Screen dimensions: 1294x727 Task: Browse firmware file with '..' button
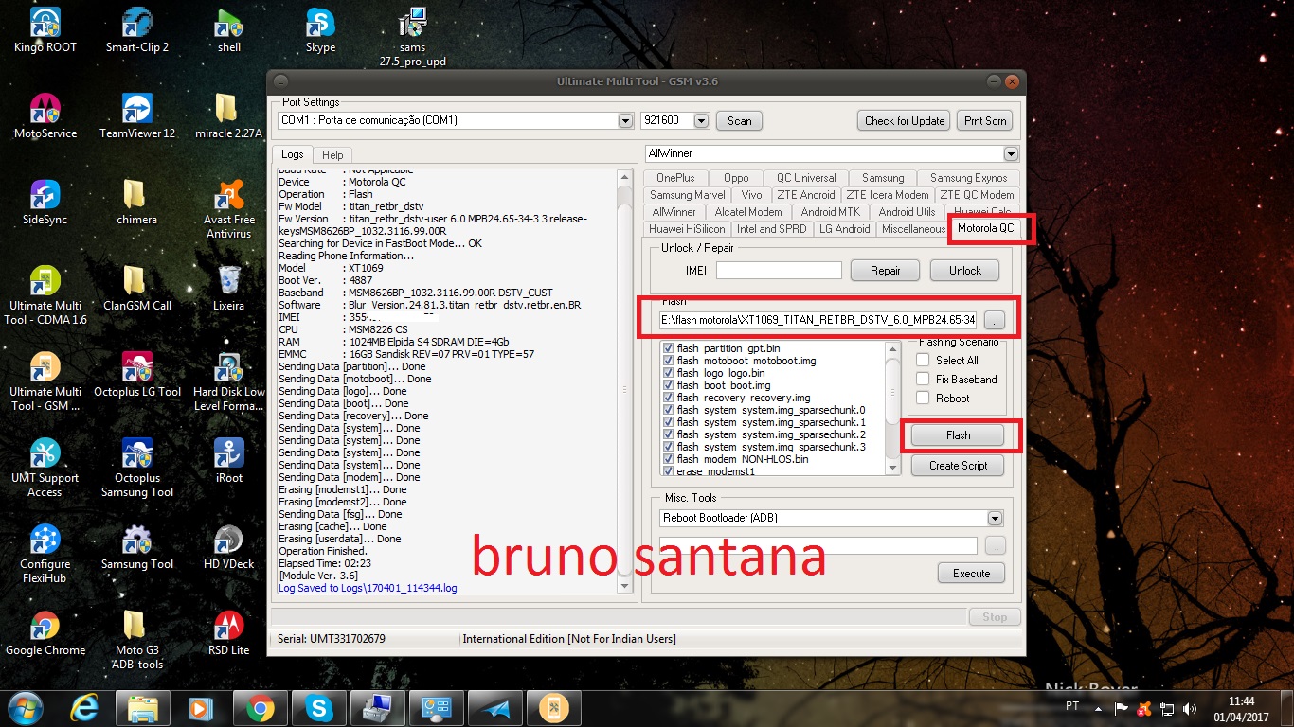pos(995,320)
